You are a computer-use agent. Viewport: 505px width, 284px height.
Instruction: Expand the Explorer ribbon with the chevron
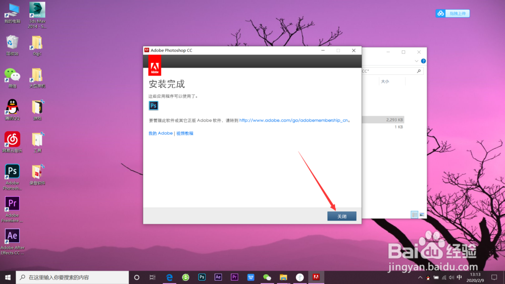[x=417, y=61]
